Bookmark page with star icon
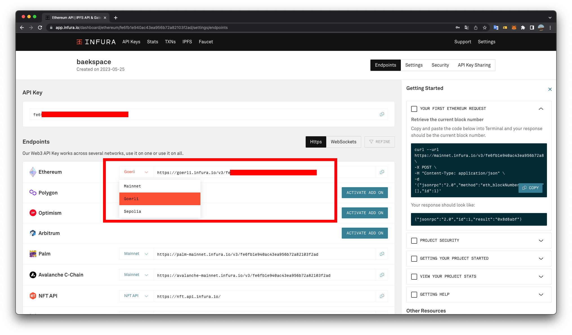The width and height of the screenshot is (572, 335). click(484, 28)
